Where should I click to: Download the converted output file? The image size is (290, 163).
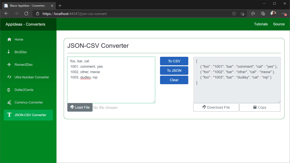[x=216, y=107]
